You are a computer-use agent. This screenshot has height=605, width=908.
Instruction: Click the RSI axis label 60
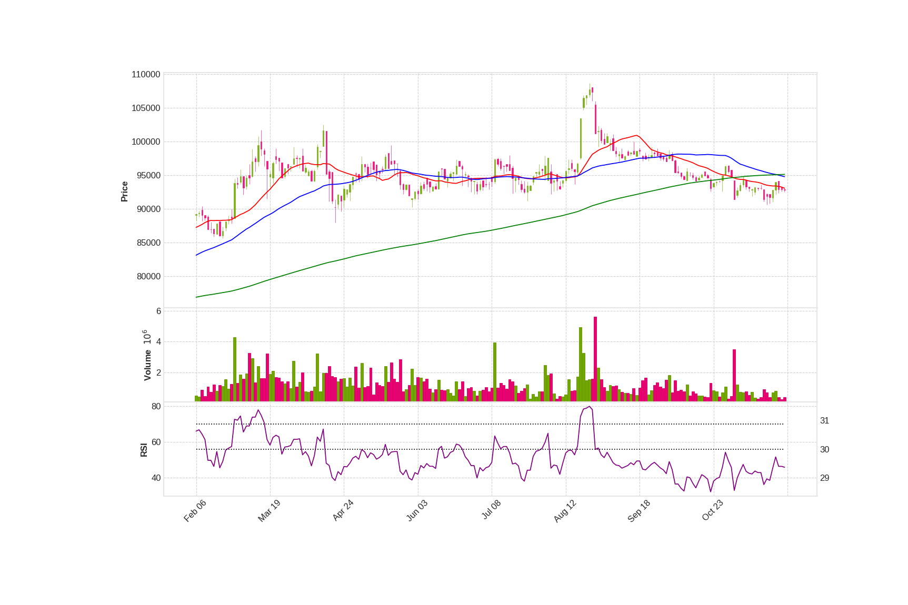coord(156,442)
